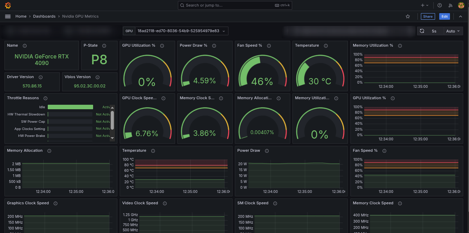Viewport: 469px width, 233px height.
Task: Toggle the hamburger navigation menu
Action: pos(8,16)
